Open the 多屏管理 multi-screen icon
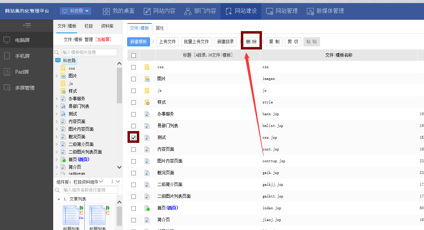The image size is (424, 230). [7, 88]
